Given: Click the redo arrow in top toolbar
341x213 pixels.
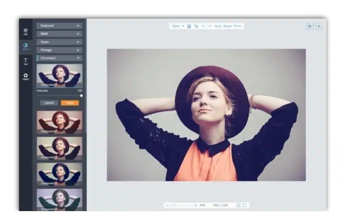Looking at the screenshot, I should click(210, 26).
